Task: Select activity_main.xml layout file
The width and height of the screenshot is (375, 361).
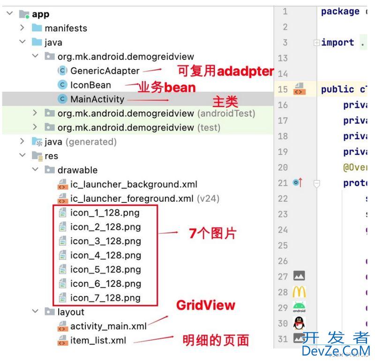Action: point(108,326)
